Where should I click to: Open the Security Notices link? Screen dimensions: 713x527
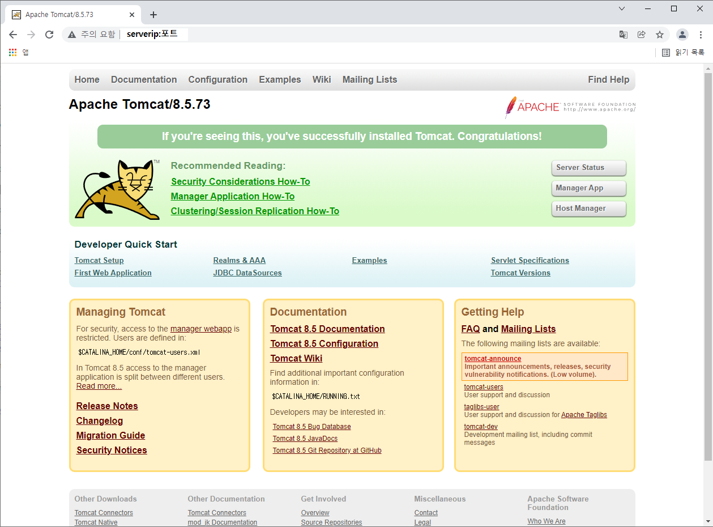(112, 450)
